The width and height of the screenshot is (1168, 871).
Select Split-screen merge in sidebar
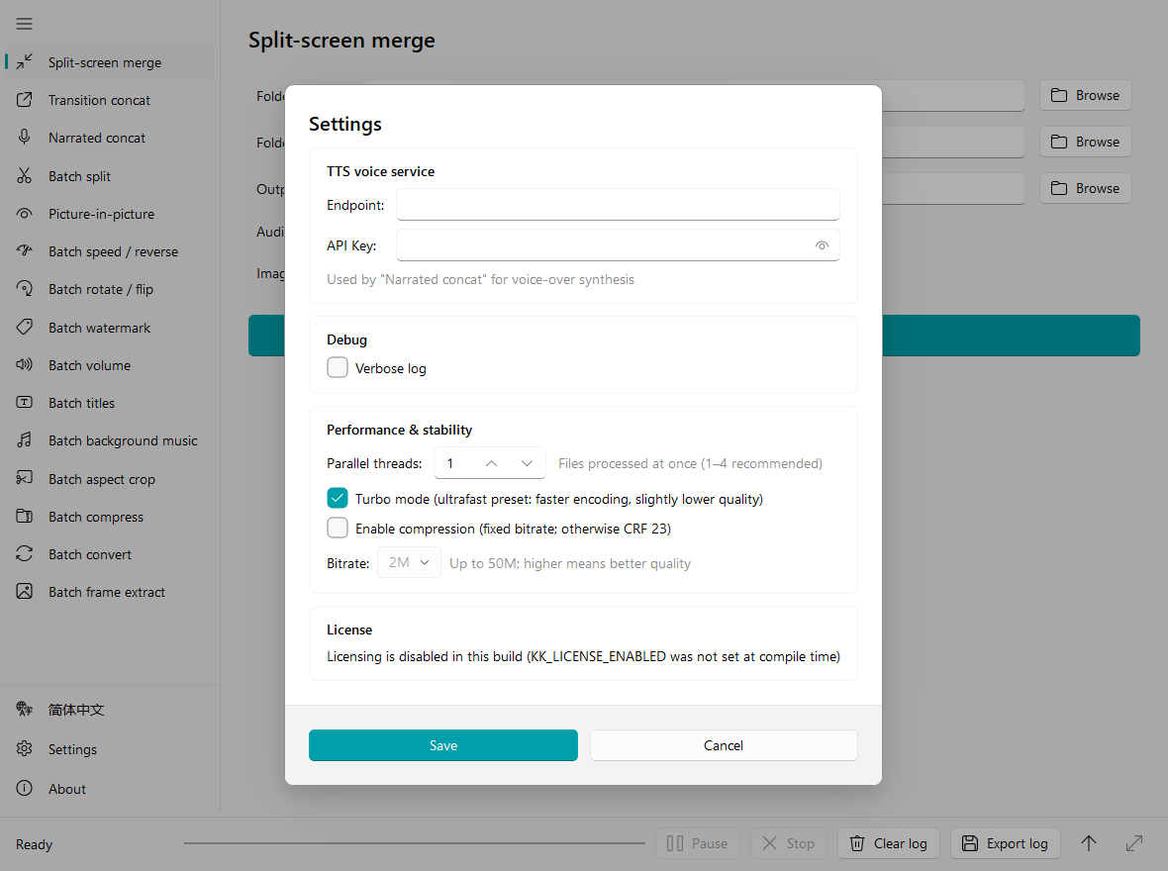pos(110,61)
